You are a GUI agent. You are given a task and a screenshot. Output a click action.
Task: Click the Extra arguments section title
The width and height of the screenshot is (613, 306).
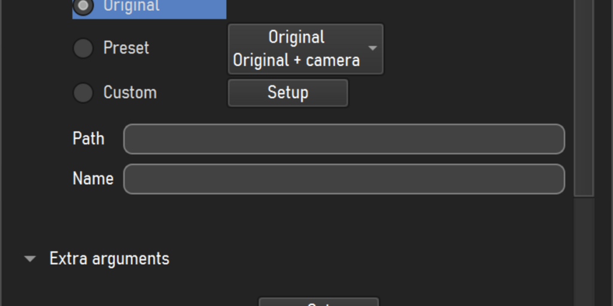pos(110,259)
